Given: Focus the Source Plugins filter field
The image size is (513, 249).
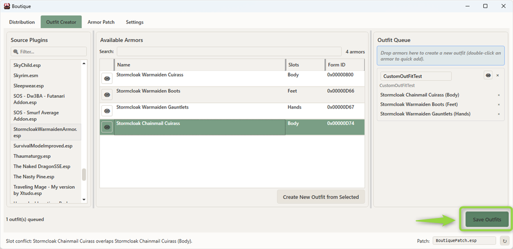Looking at the screenshot, I should (x=49, y=51).
